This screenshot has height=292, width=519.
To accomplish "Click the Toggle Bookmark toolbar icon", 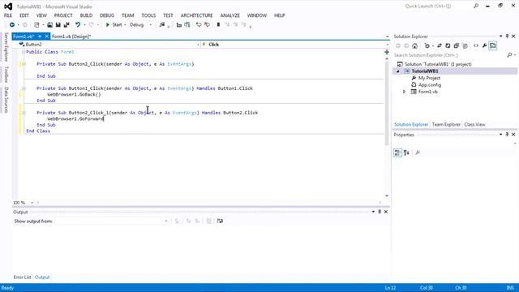I will pyautogui.click(x=218, y=25).
